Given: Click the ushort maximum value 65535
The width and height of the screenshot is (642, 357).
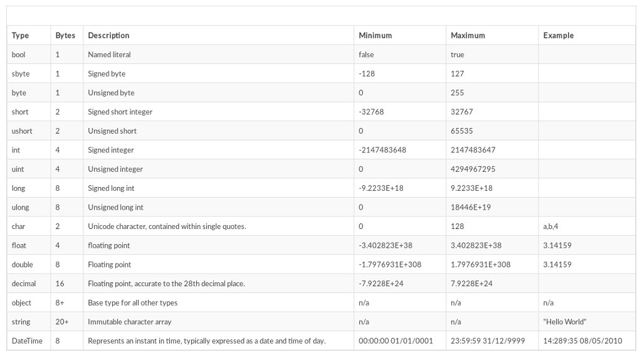Looking at the screenshot, I should tap(461, 131).
